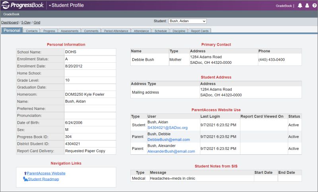Select the Progress Book ID value 304
Viewport: 318px width, 192px height.
[x=68, y=137]
